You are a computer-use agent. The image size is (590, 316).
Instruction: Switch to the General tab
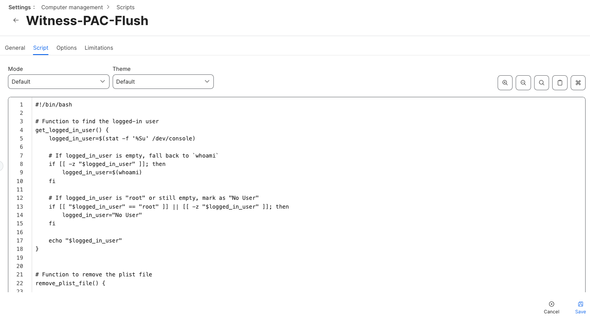(15, 48)
